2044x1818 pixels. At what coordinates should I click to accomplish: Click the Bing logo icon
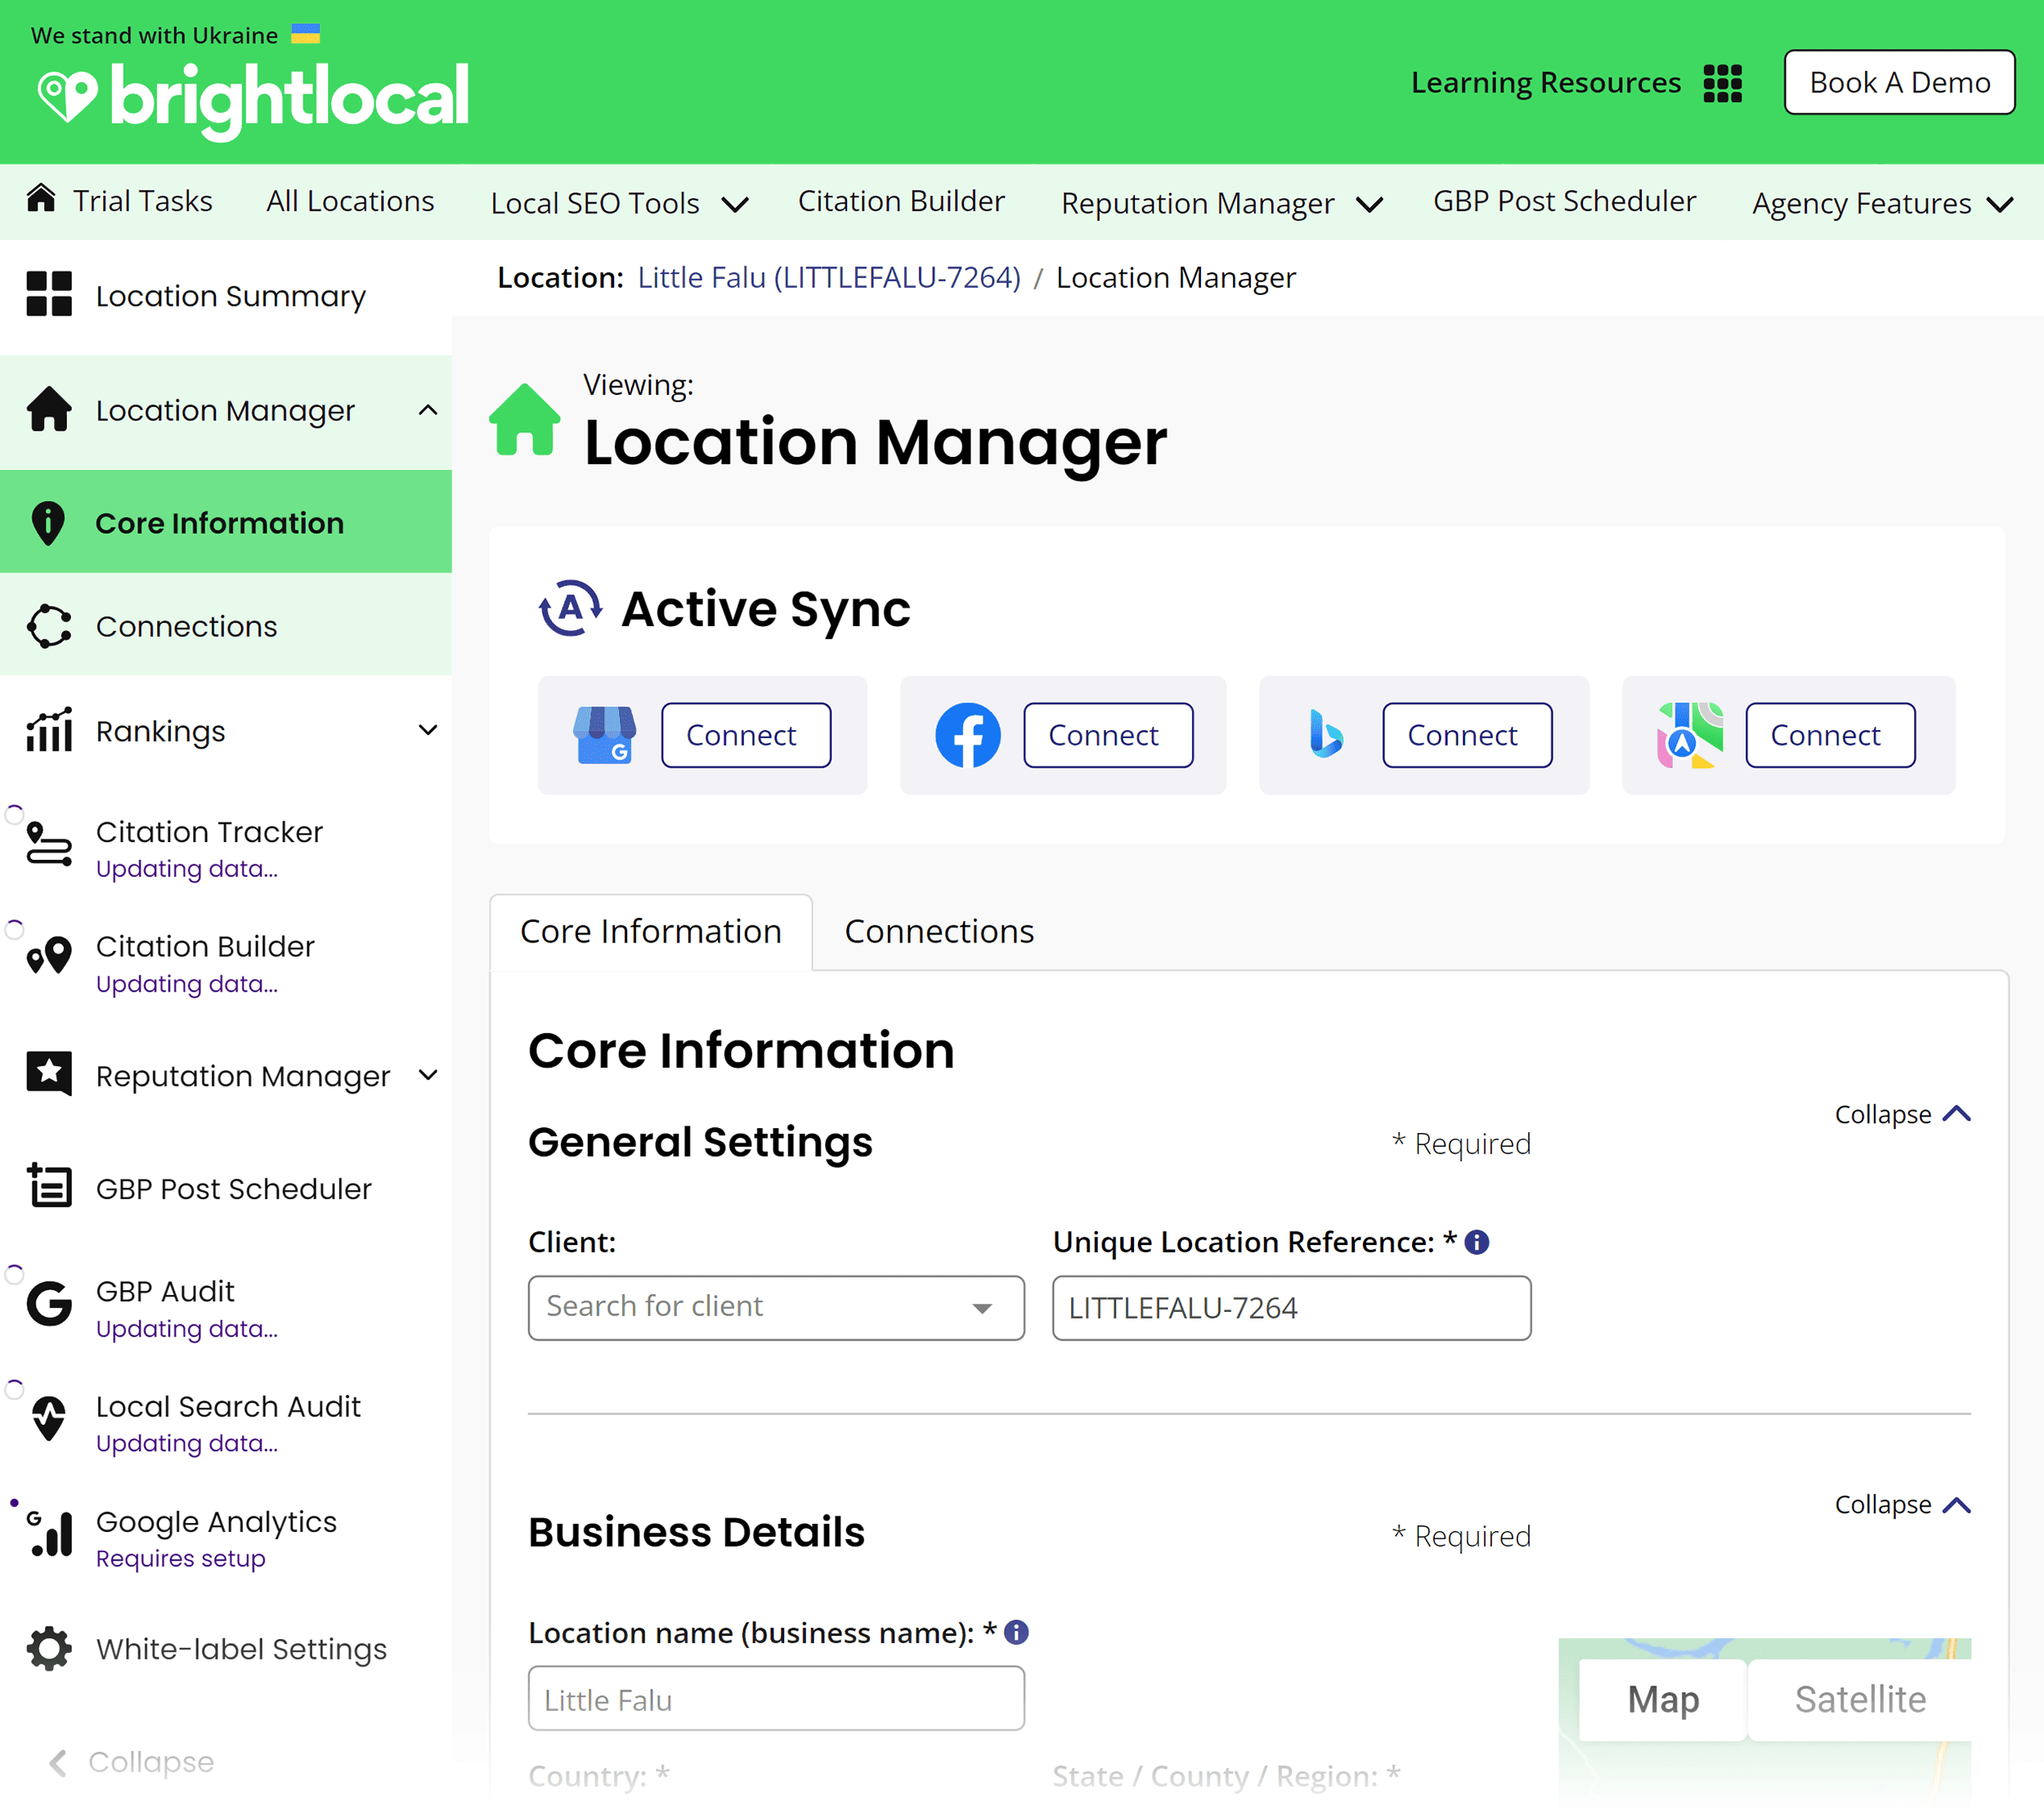(1326, 735)
